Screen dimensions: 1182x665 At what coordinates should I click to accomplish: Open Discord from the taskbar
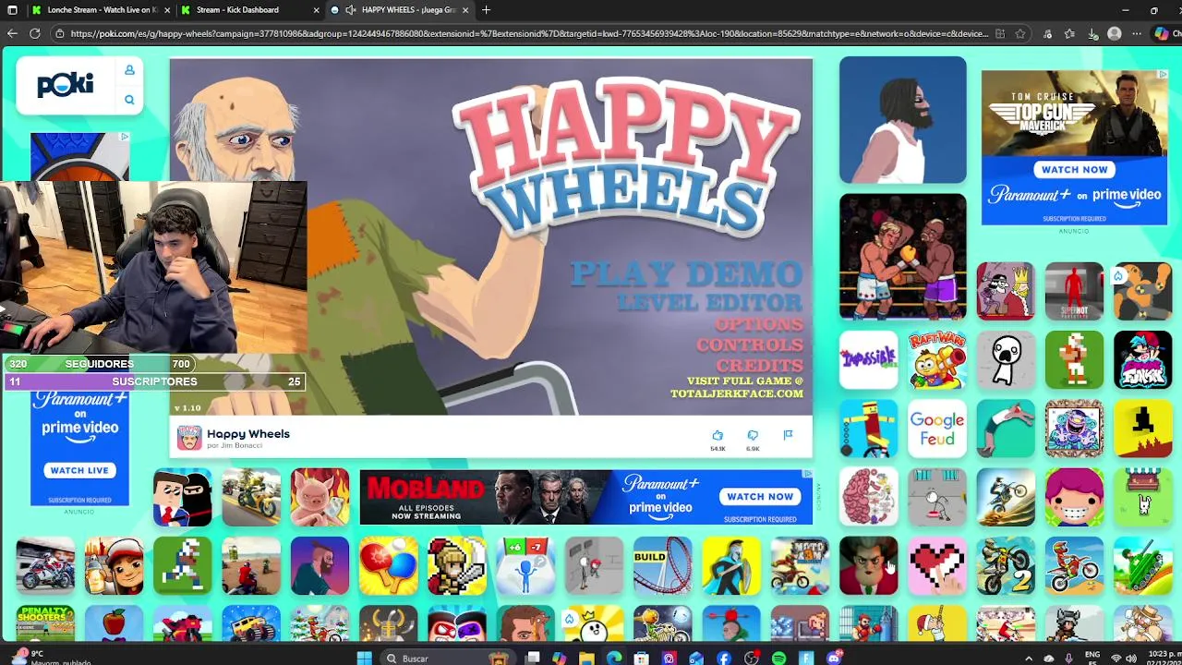[x=835, y=658]
